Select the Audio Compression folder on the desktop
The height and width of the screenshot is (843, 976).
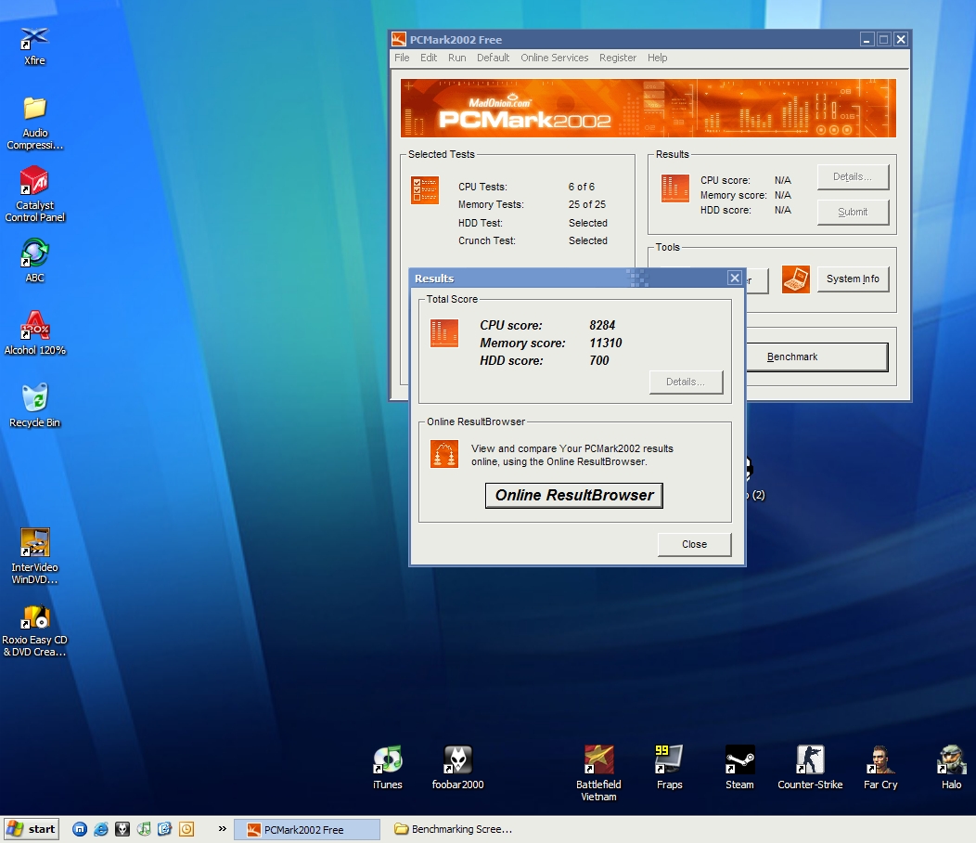35,123
